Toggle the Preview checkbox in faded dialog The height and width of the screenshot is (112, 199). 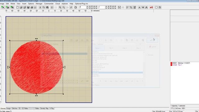147,55
